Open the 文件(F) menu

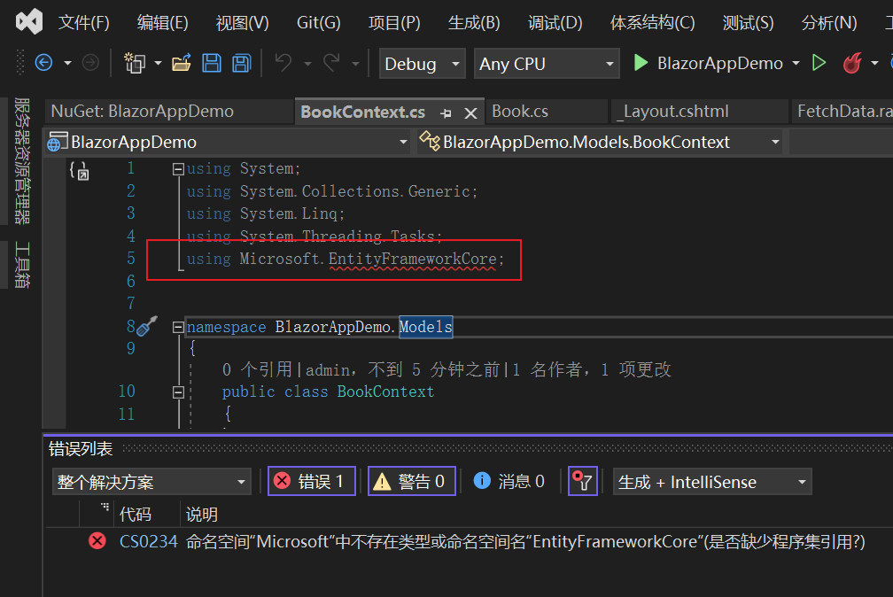(83, 22)
